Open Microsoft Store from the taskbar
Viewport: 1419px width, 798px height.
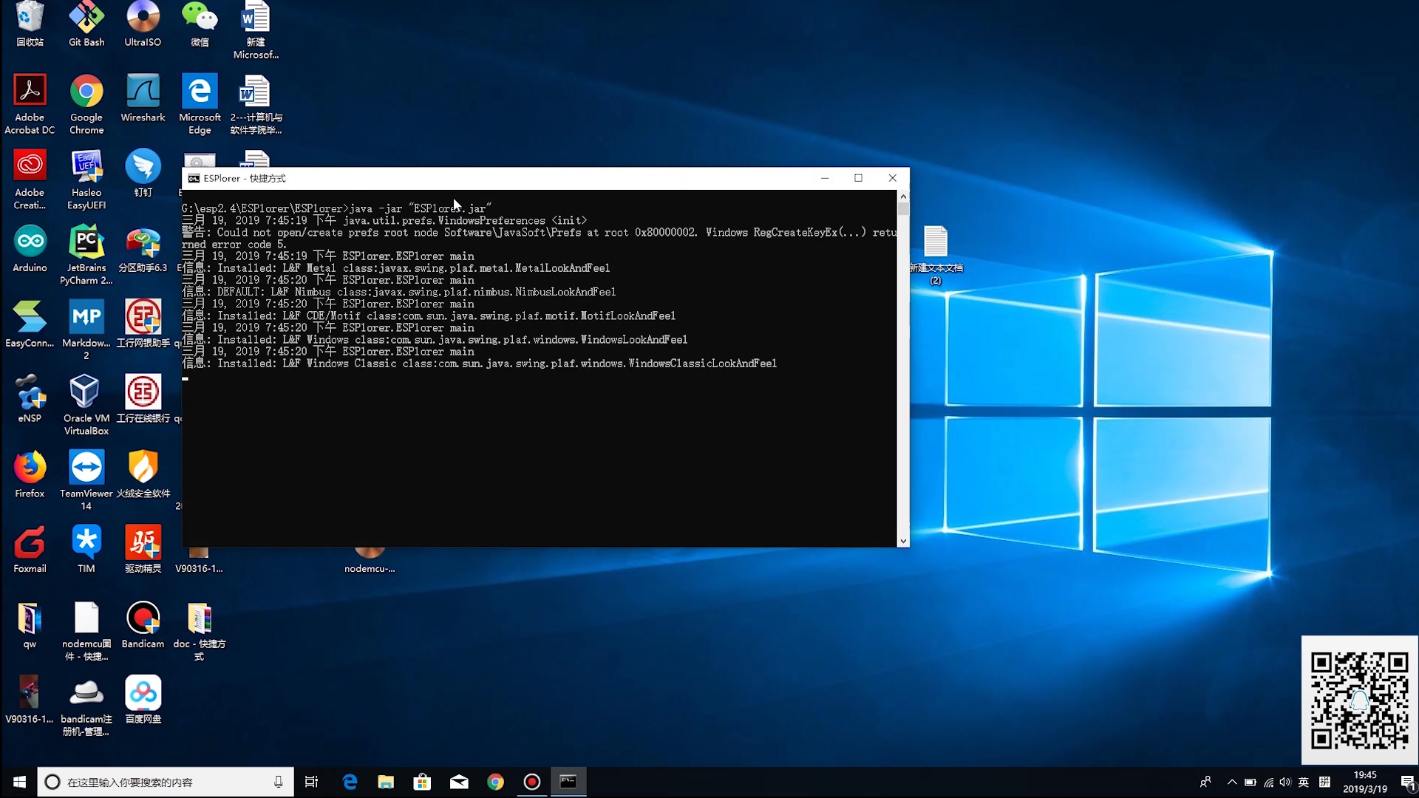(422, 782)
